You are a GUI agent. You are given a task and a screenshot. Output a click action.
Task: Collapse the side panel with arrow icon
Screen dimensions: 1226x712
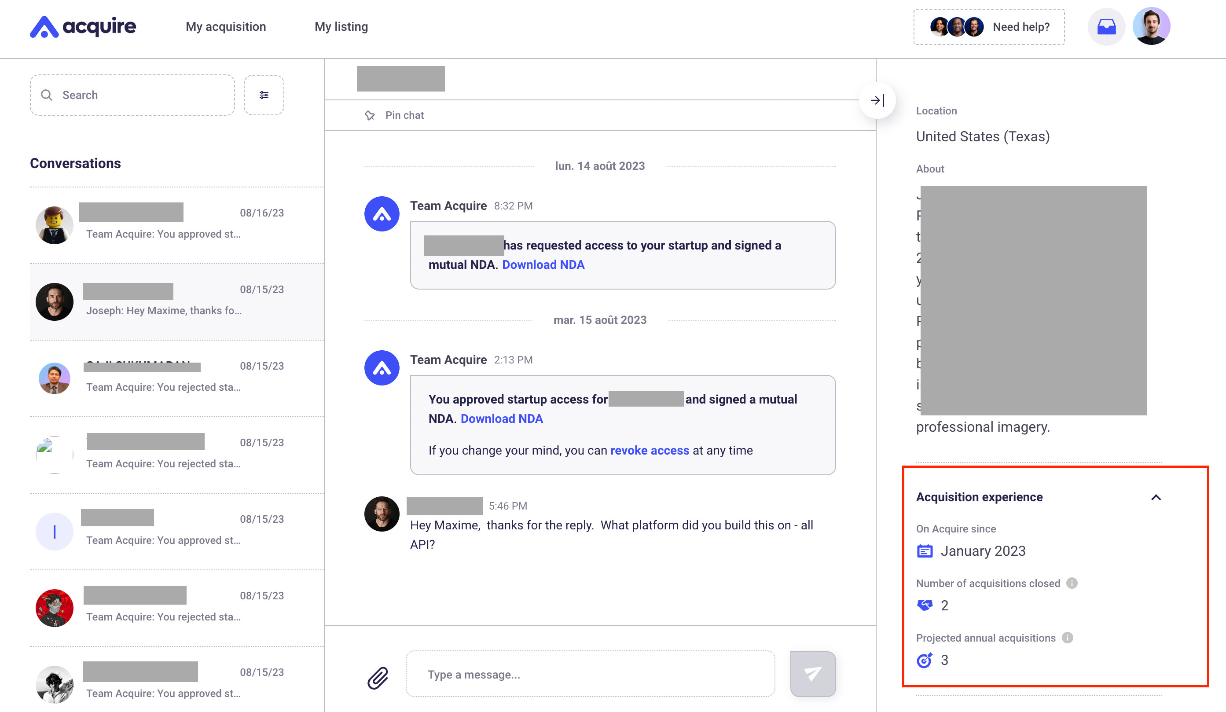[x=877, y=101]
